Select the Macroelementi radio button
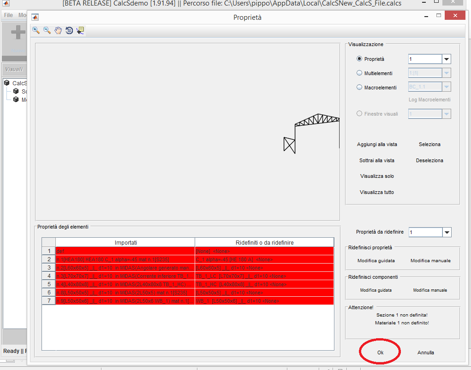 click(x=359, y=88)
